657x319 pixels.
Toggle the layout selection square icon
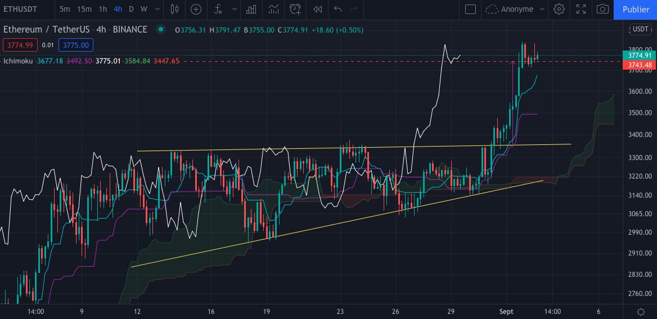470,9
